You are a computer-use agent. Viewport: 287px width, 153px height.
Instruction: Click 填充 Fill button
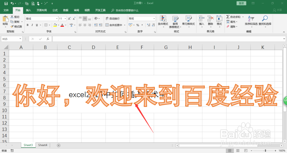[232, 22]
